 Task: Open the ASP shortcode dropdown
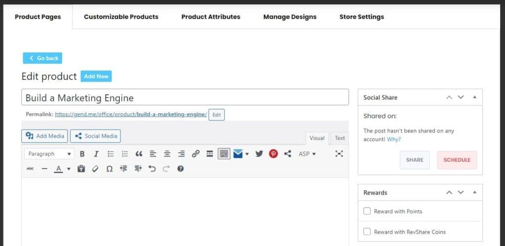(307, 154)
